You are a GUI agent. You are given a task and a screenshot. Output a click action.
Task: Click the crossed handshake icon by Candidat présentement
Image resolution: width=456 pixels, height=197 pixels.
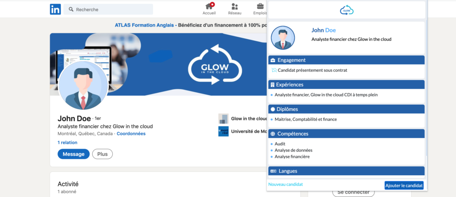click(274, 70)
